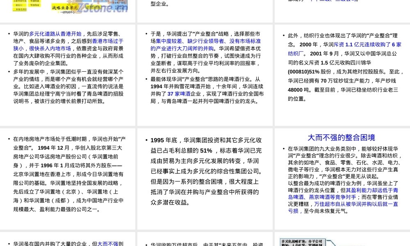Open the slide beginning '于是，华润提出了产业整合战略'
This screenshot has width=410, height=246.
(205, 75)
